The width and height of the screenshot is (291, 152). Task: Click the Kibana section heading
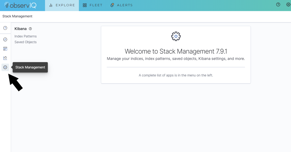tap(20, 29)
